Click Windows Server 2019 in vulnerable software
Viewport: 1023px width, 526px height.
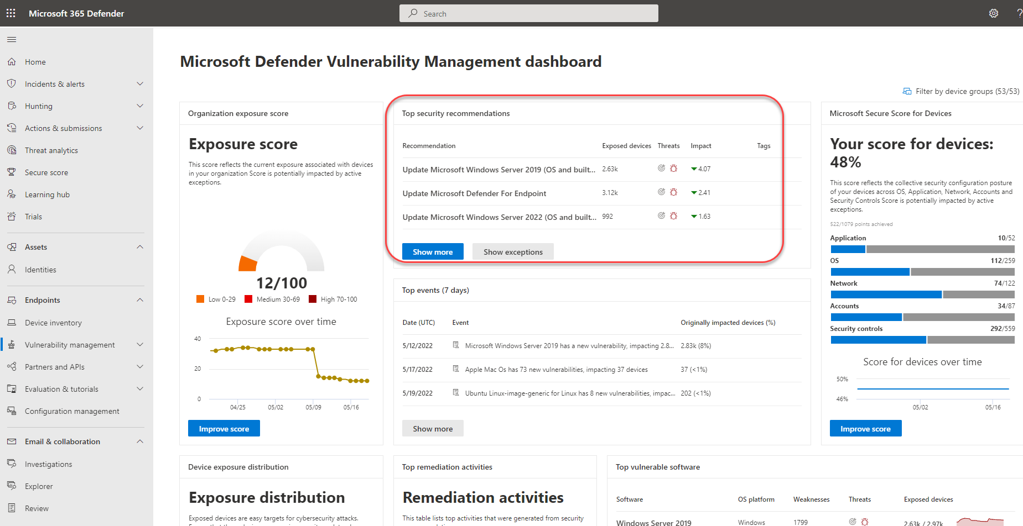tap(653, 522)
